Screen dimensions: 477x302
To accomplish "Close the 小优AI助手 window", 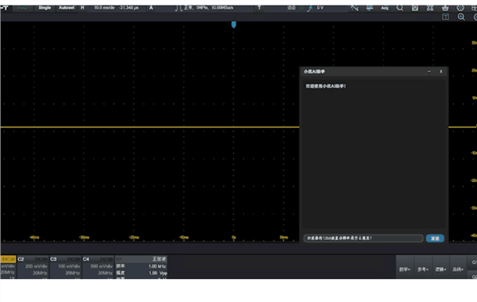I will [x=440, y=72].
